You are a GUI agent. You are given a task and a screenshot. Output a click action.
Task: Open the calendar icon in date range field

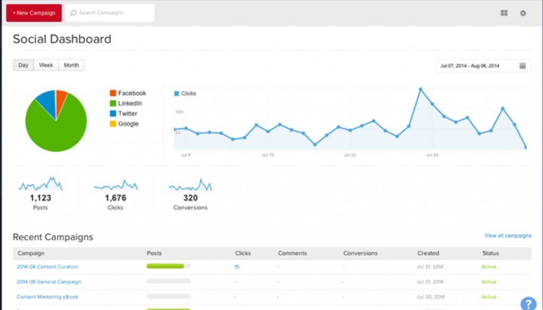coord(522,65)
